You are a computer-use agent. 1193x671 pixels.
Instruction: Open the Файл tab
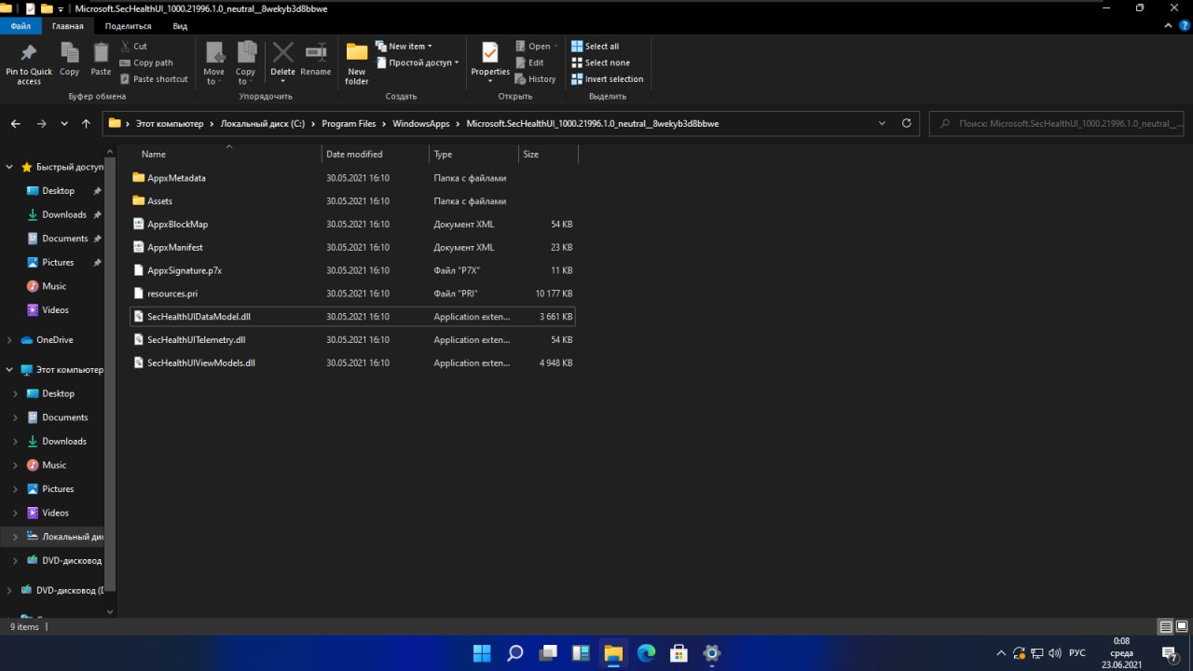pyautogui.click(x=21, y=27)
